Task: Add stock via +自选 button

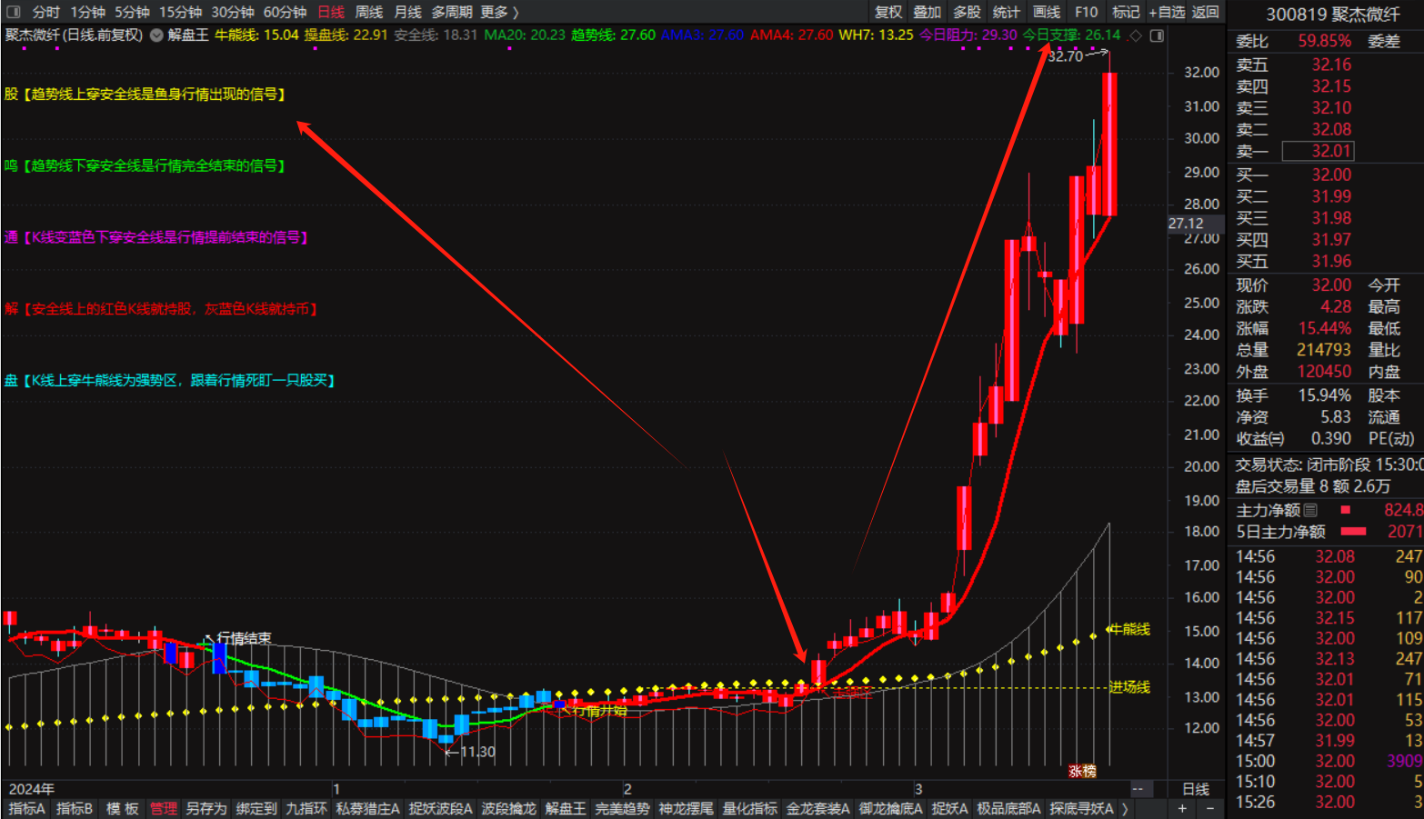Action: click(1167, 12)
